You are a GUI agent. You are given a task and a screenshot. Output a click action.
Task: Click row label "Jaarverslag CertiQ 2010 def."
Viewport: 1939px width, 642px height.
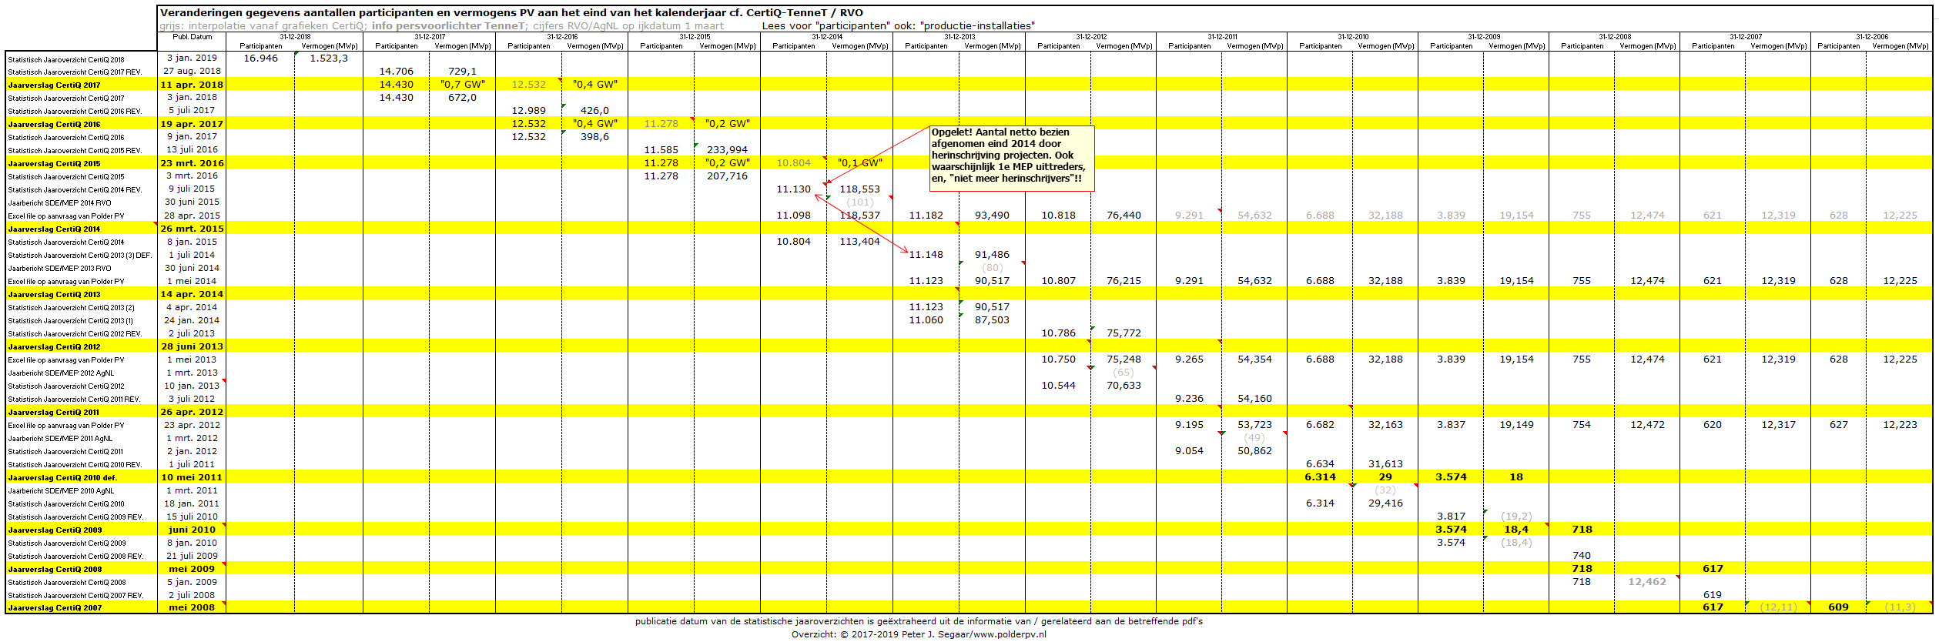[62, 478]
